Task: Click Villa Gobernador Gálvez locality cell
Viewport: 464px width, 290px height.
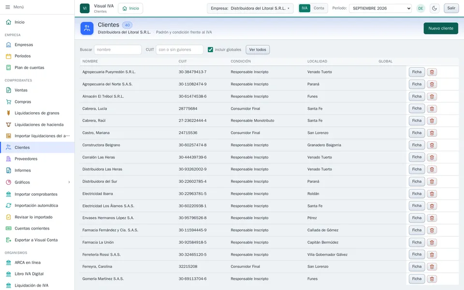Action: 327,255
